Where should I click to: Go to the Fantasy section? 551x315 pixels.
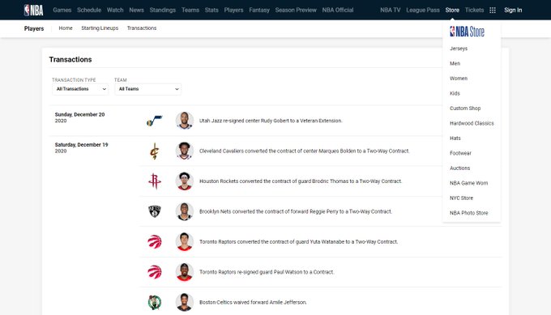click(x=259, y=11)
